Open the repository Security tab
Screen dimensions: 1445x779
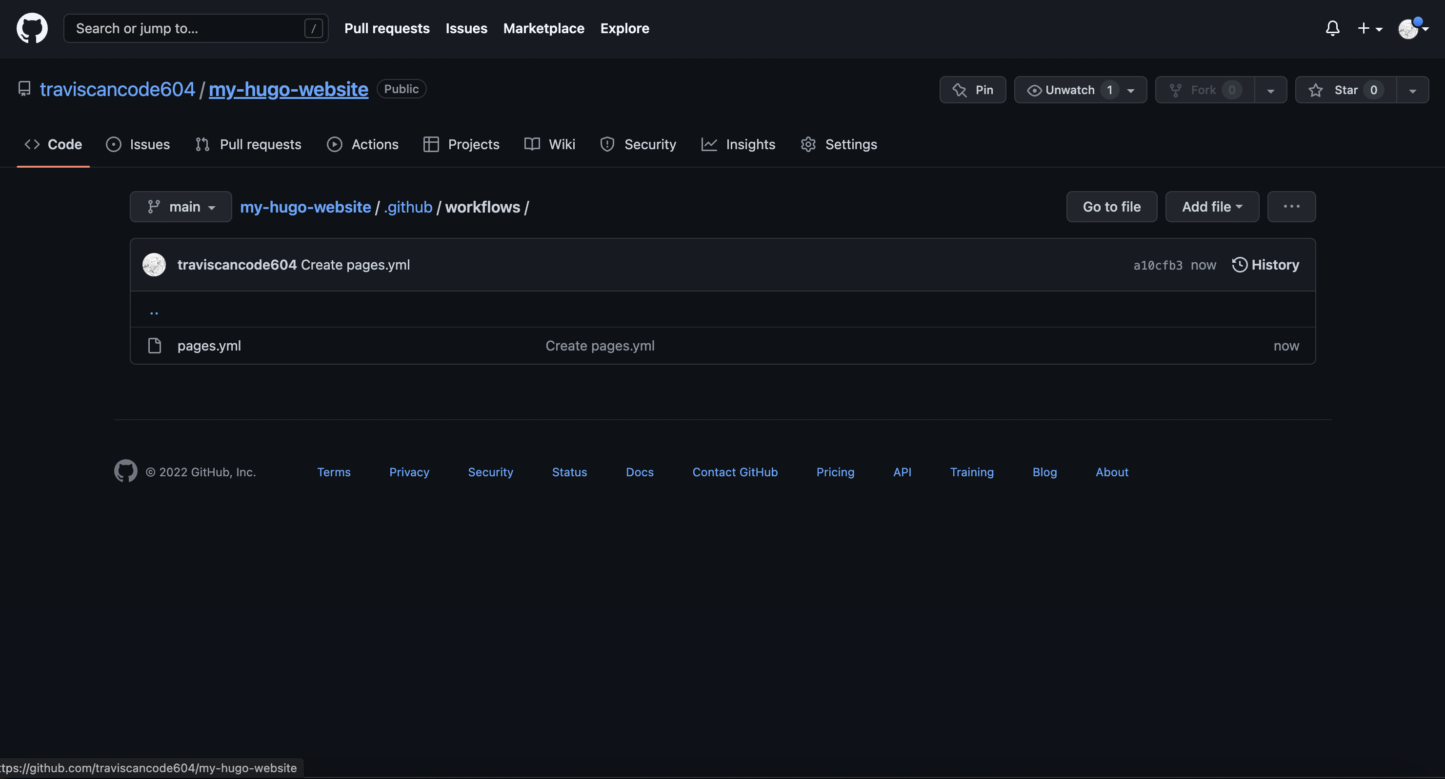638,144
